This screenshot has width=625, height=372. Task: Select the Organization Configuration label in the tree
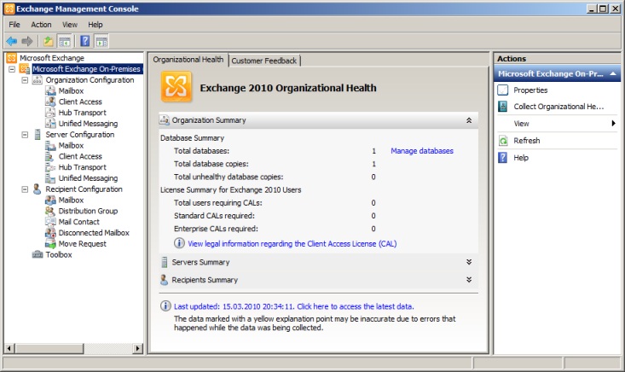tap(90, 80)
